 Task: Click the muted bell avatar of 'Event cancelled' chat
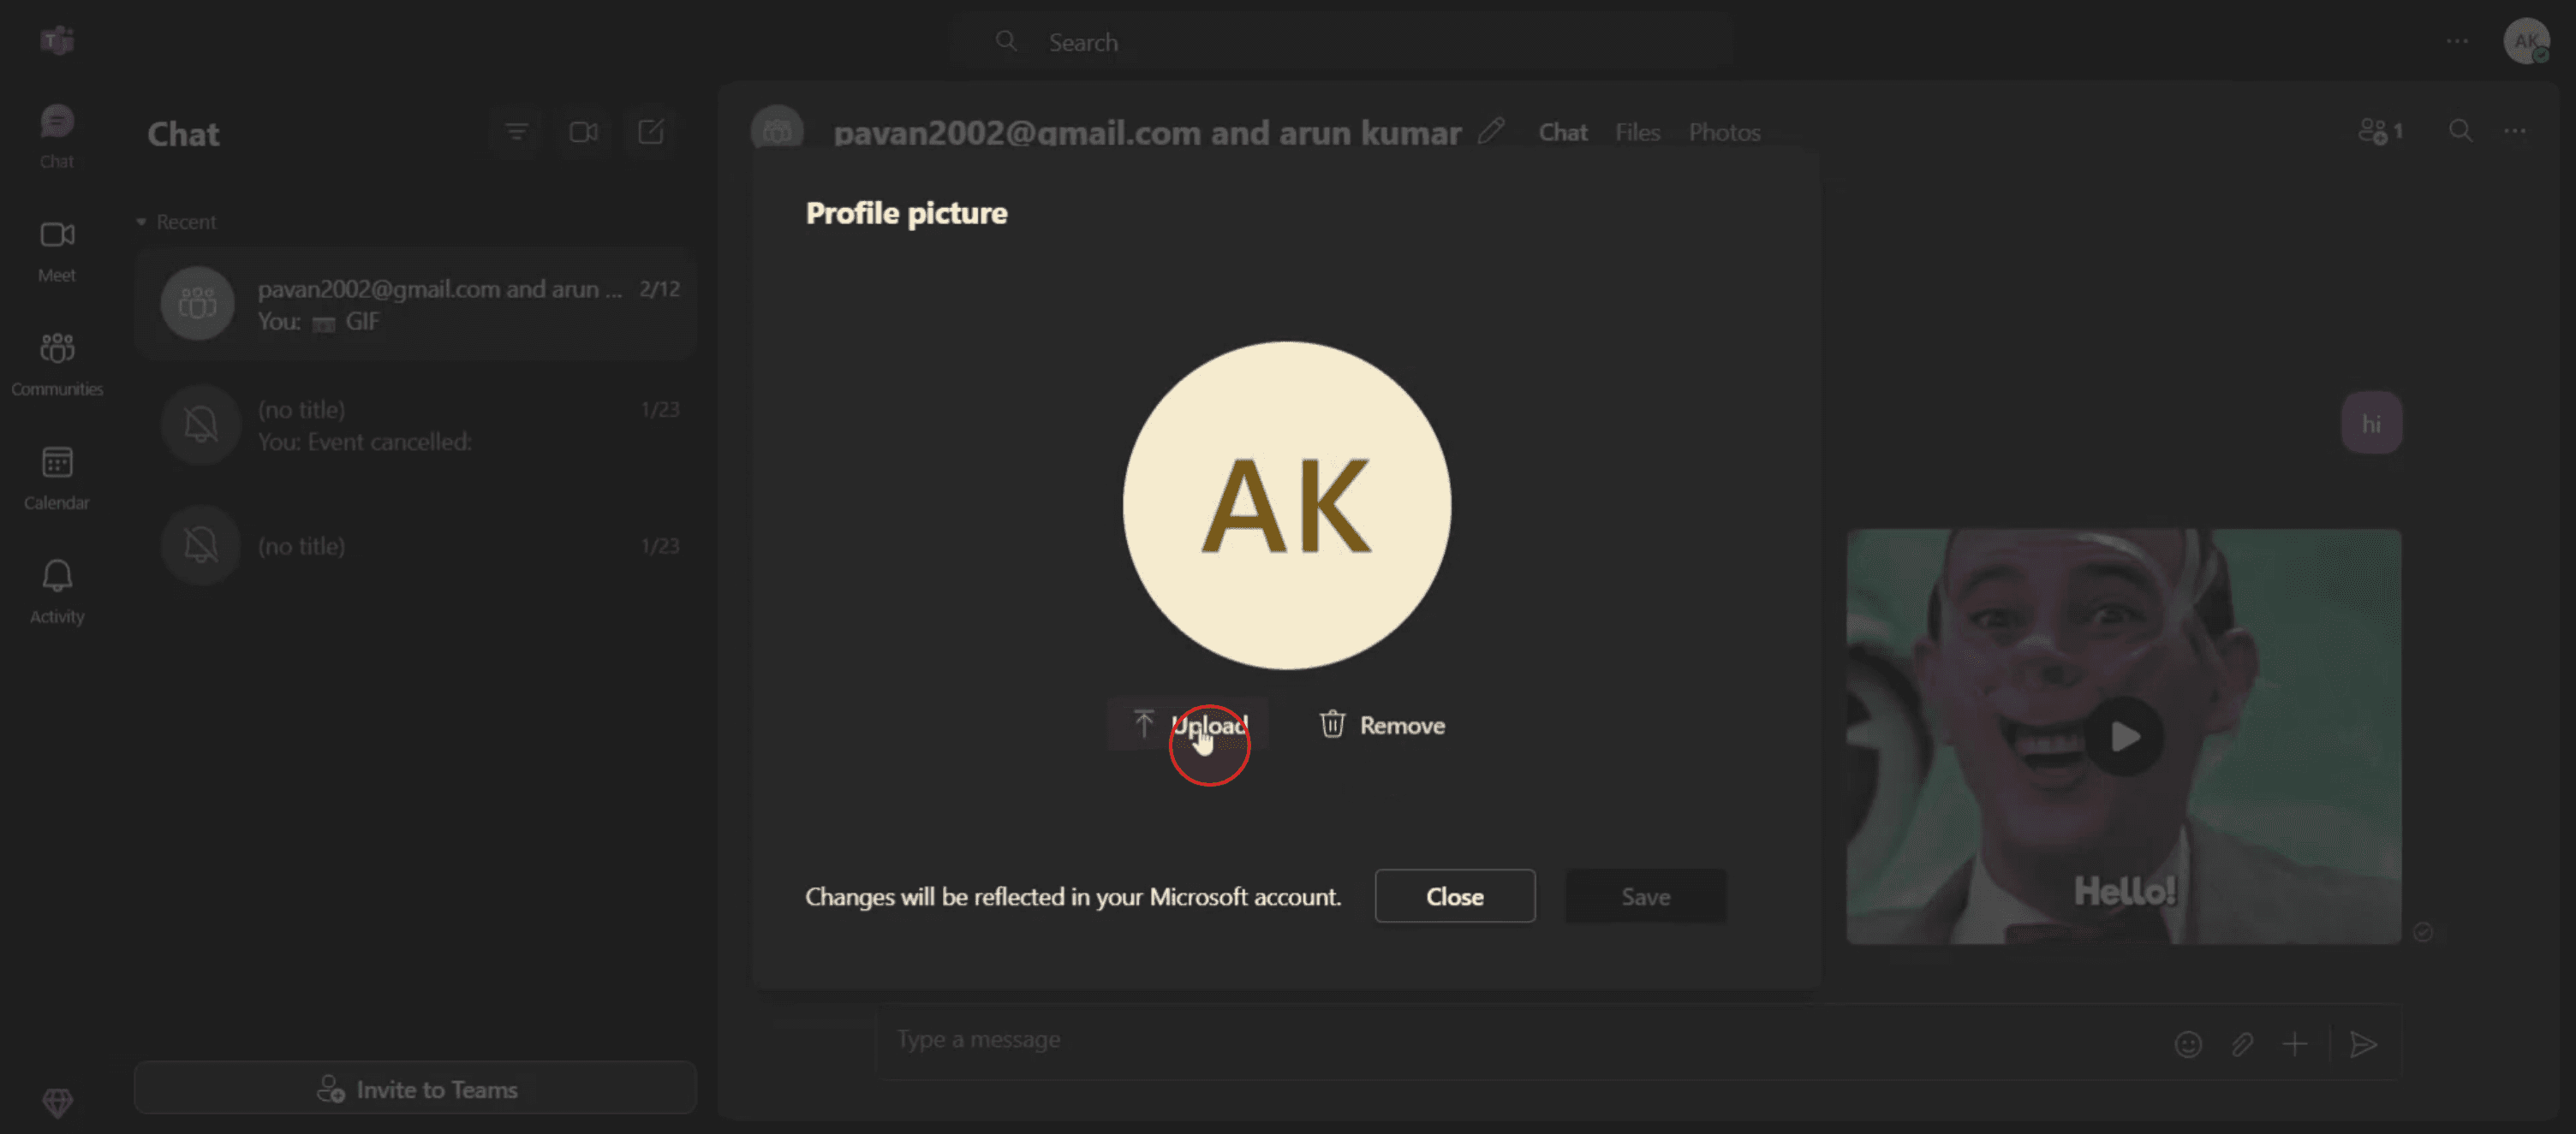point(200,425)
